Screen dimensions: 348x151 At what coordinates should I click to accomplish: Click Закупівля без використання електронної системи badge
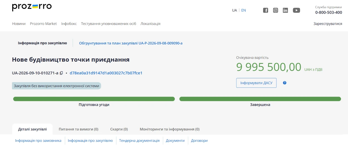tap(57, 86)
